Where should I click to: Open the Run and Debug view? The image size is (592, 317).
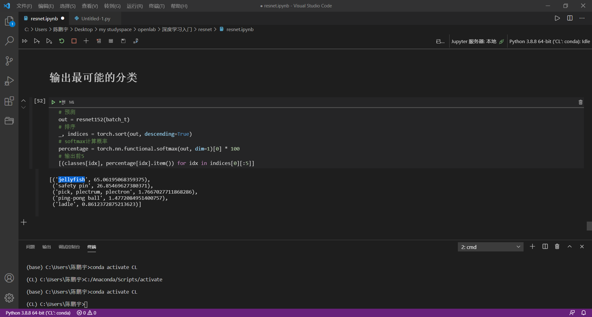tap(9, 81)
